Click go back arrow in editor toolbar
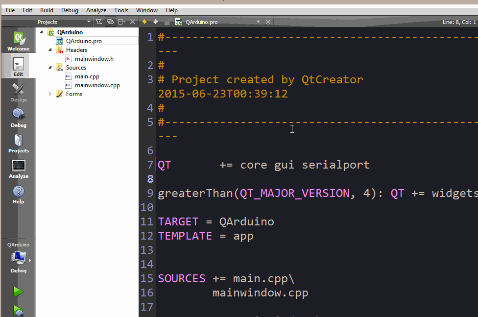Viewport: 478px width, 317px height. point(144,22)
